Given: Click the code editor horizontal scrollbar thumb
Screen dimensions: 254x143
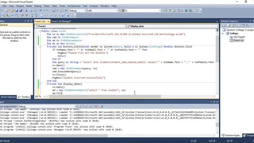Looking at the screenshot, I should (105, 97).
